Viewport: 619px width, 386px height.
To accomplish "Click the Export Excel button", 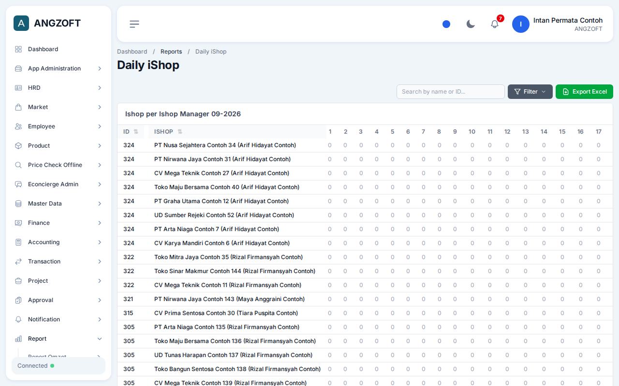I will tap(584, 92).
